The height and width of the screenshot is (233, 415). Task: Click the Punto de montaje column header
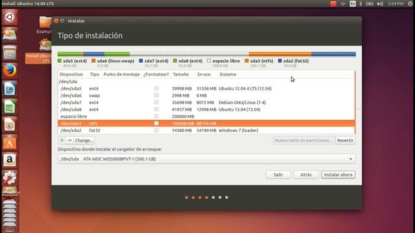pos(121,74)
